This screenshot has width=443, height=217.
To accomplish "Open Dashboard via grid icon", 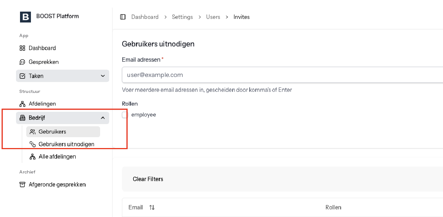I will (x=22, y=48).
